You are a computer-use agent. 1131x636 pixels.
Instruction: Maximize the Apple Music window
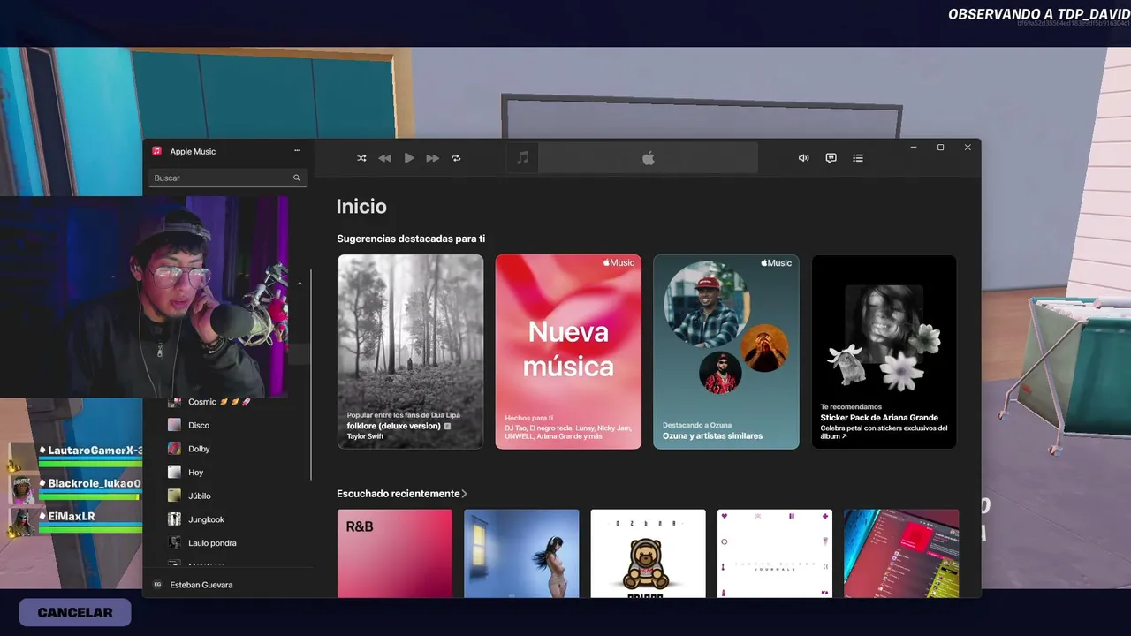pos(940,148)
